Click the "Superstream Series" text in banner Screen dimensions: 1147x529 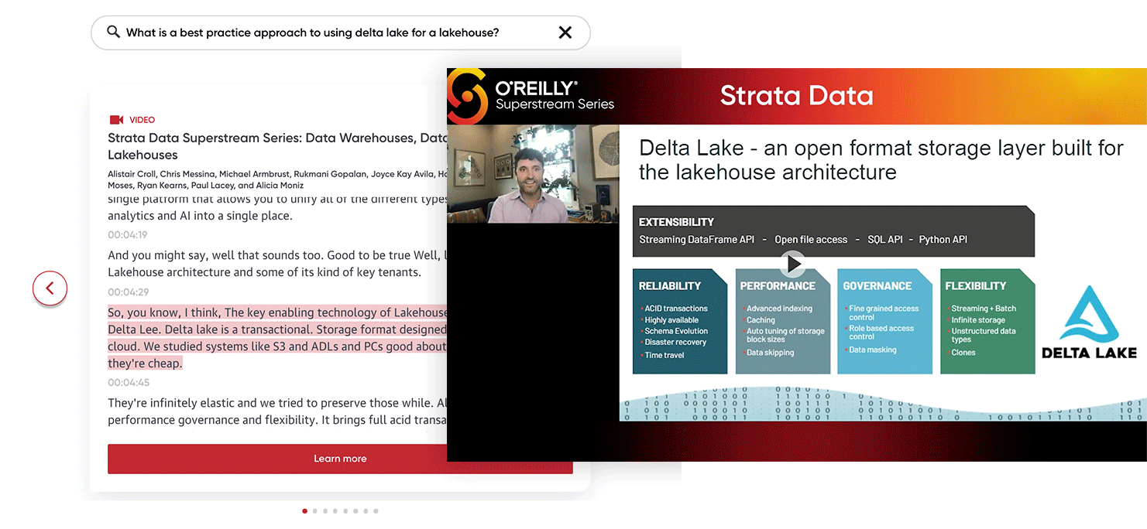coord(555,104)
